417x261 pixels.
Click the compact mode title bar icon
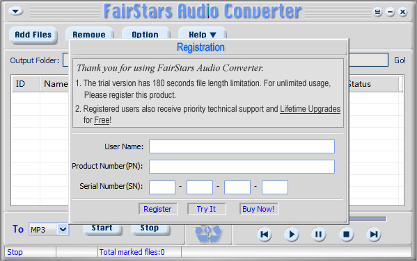click(377, 12)
